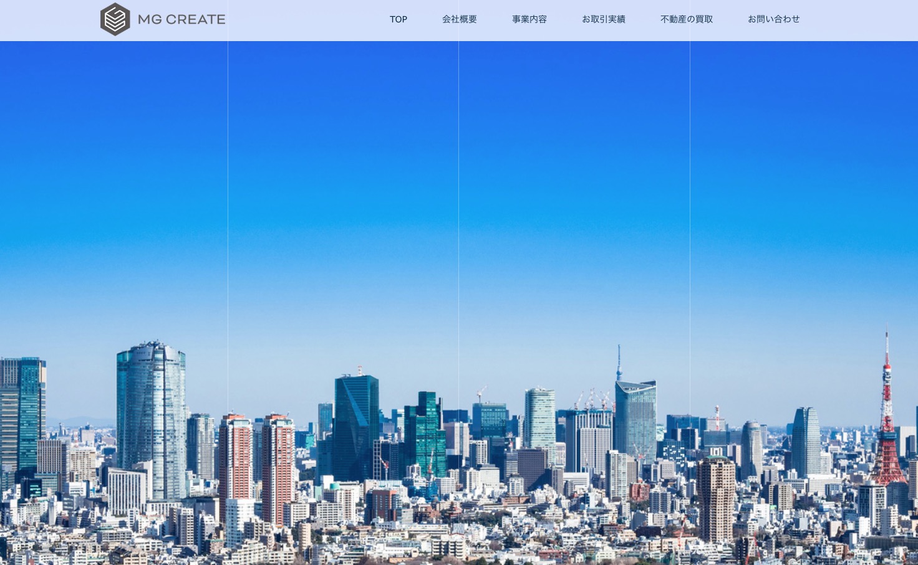Select 事業内容 in the navigation
This screenshot has width=918, height=565.
tap(529, 19)
